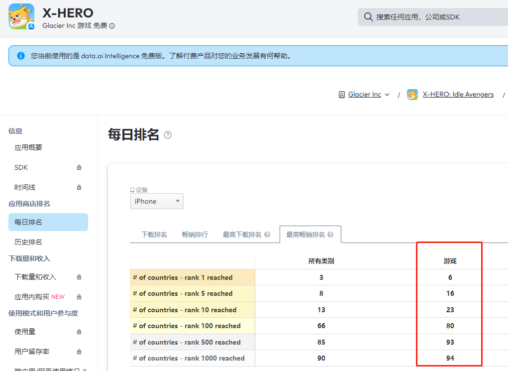The height and width of the screenshot is (371, 508).
Task: Click the search input field
Action: click(x=438, y=17)
